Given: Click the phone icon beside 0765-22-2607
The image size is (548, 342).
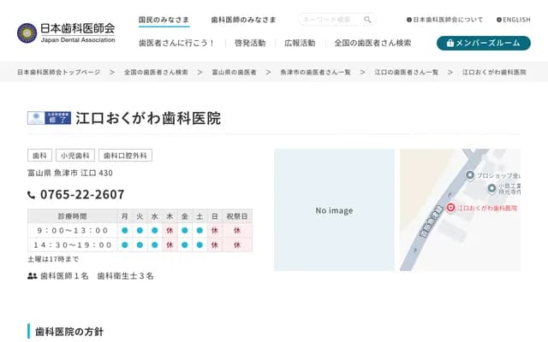Looking at the screenshot, I should click(32, 195).
